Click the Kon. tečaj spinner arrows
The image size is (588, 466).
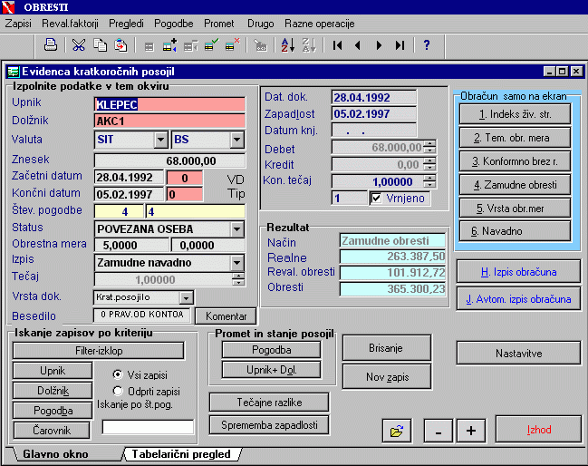[x=429, y=181]
